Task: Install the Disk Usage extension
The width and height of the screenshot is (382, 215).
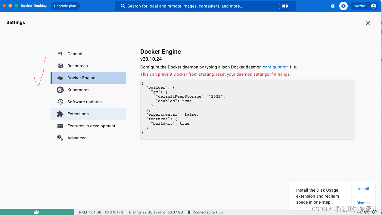Action: click(363, 189)
